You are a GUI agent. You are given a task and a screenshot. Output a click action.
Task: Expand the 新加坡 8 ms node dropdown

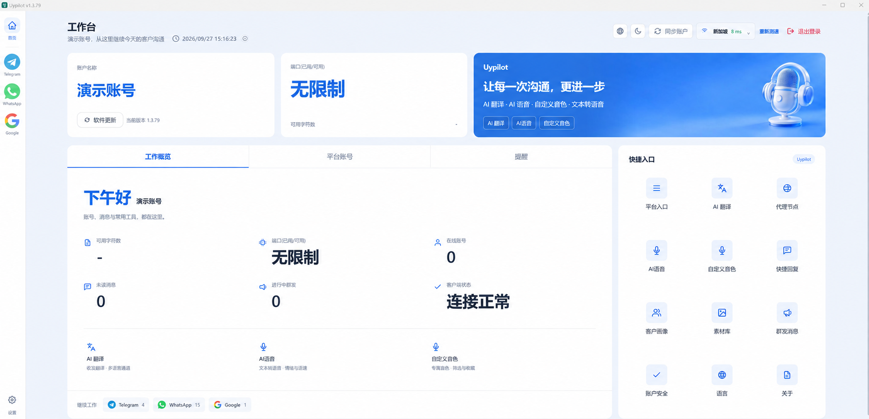725,31
